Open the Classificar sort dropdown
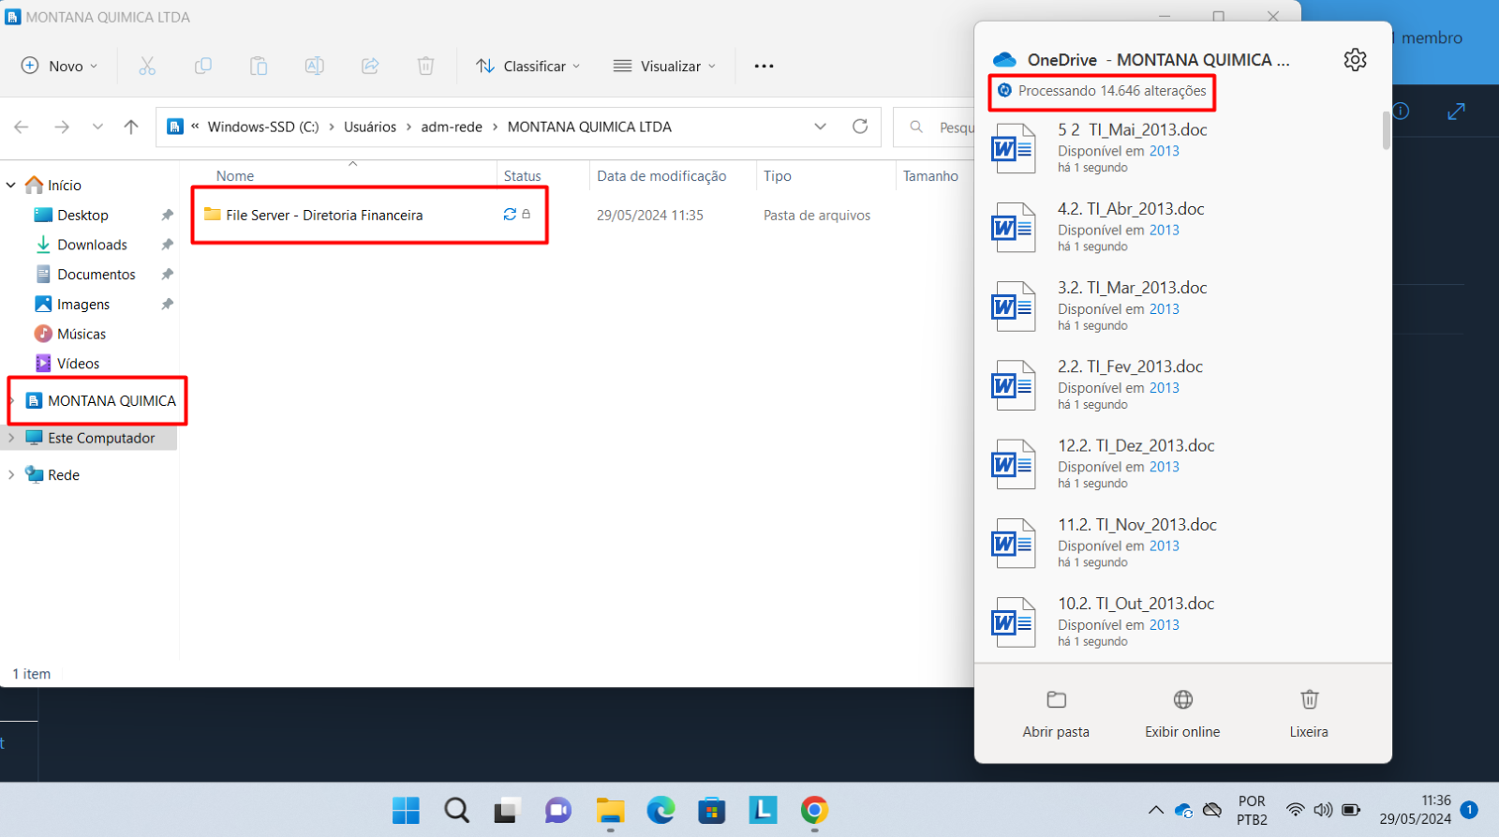 (x=527, y=66)
